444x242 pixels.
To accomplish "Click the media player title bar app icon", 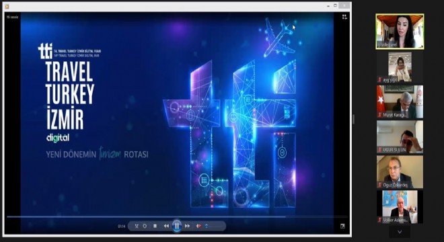I will point(7,6).
